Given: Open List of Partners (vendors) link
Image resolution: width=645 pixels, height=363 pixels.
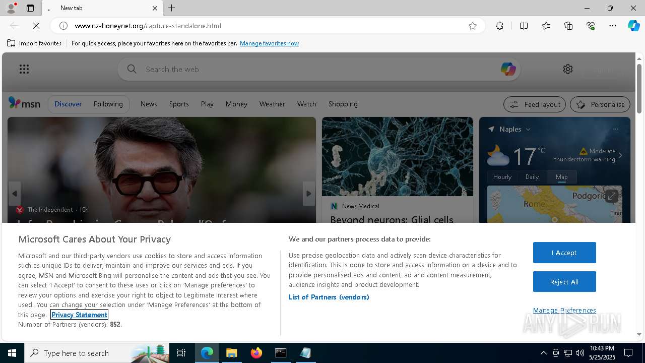Looking at the screenshot, I should [329, 297].
